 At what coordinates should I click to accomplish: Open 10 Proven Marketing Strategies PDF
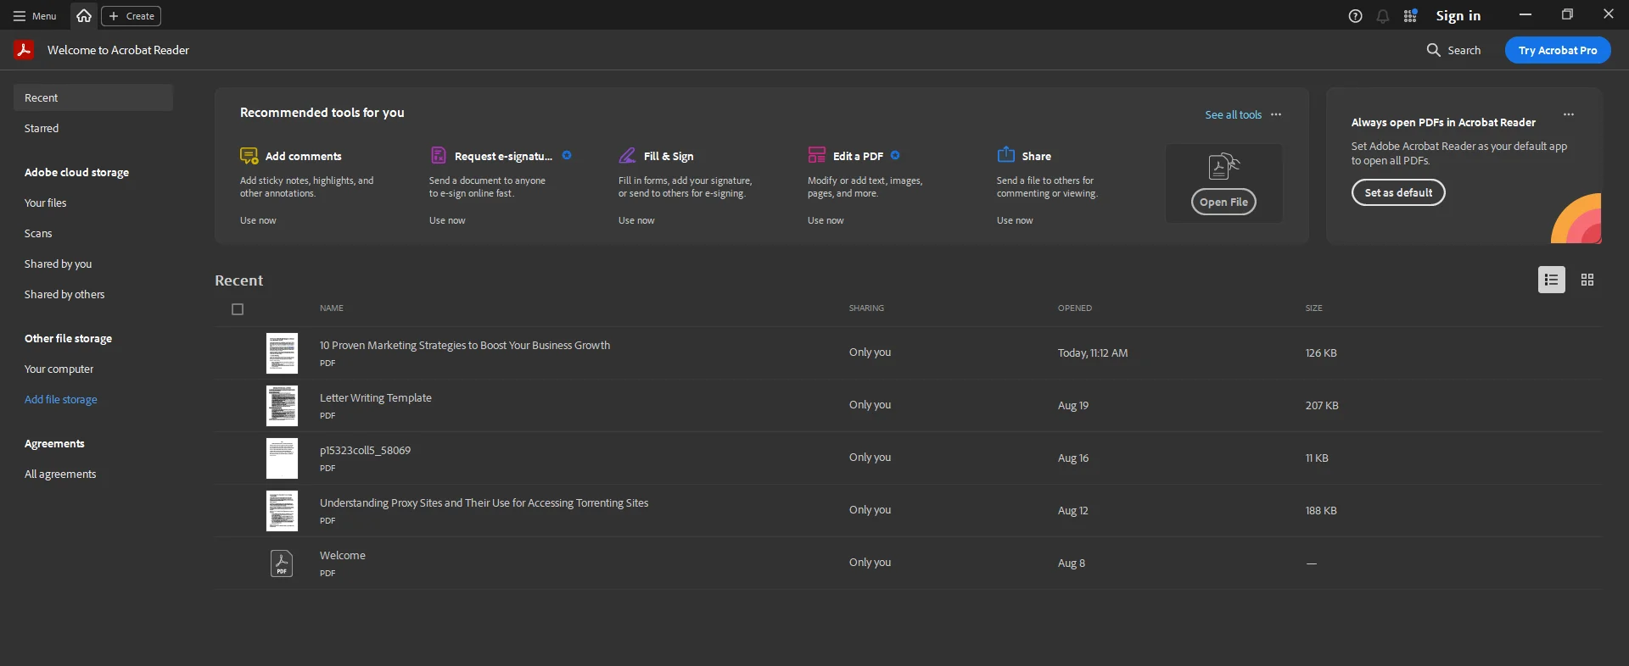465,345
